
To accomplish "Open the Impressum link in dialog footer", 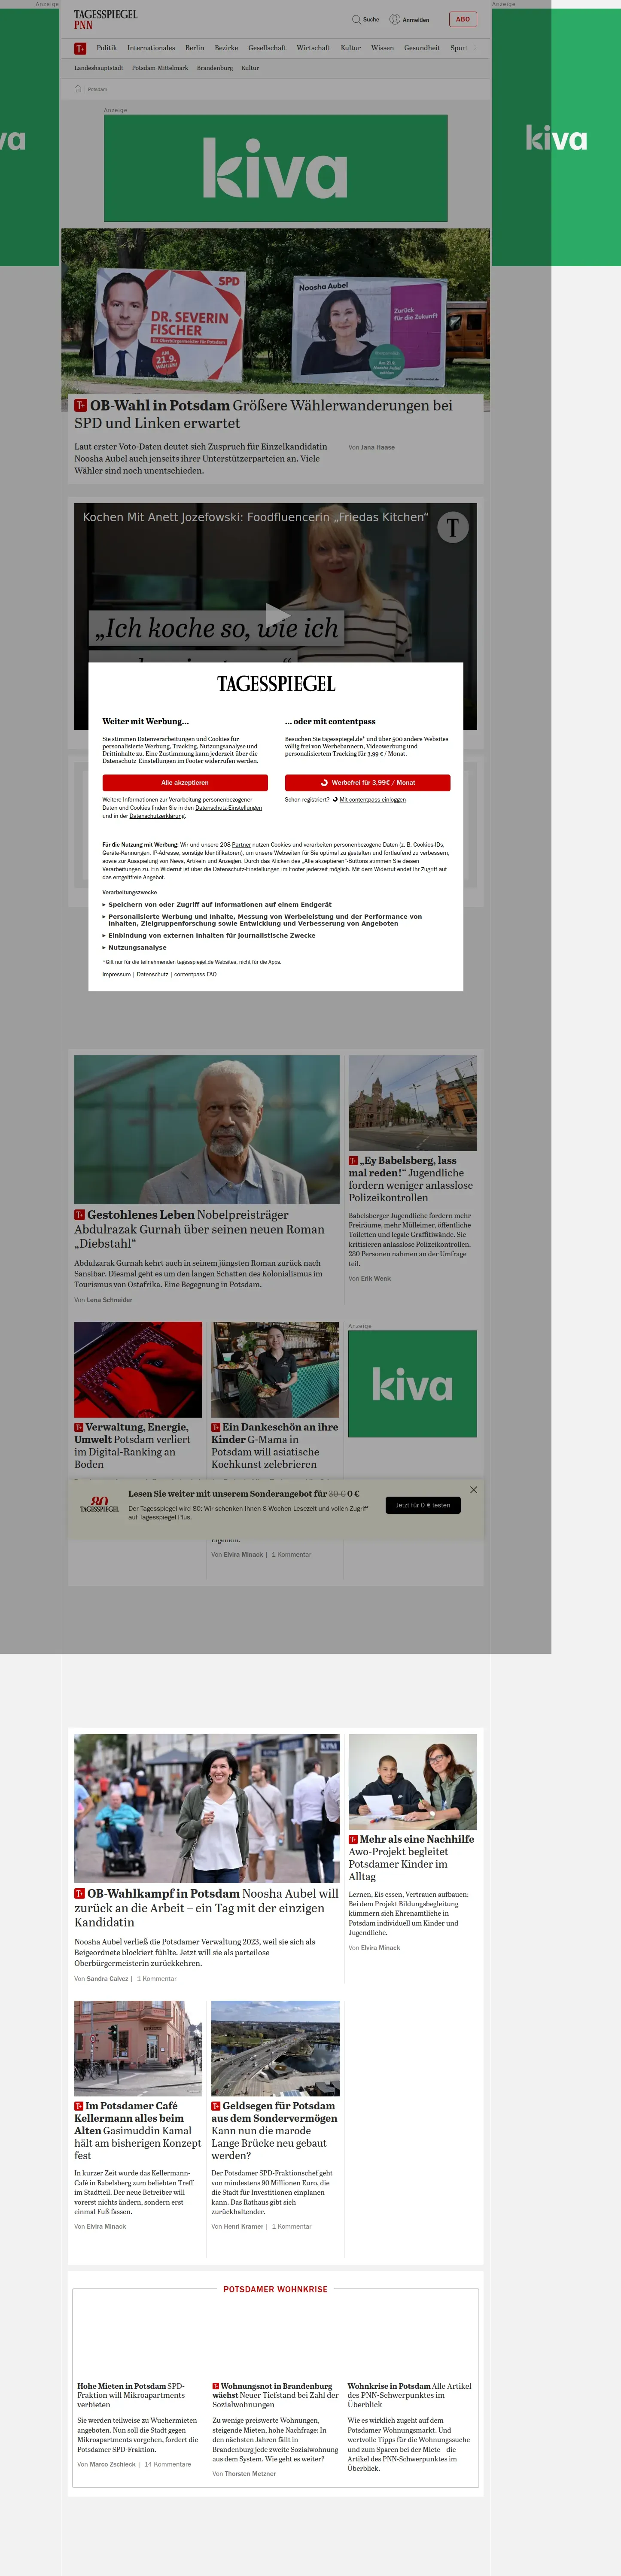I will [116, 974].
